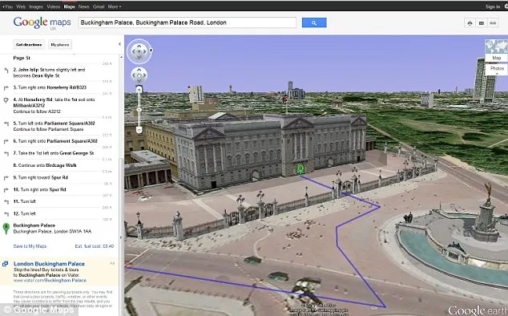The image size is (508, 316).
Task: Click the search box with Buckingham Palace text
Action: [x=187, y=22]
